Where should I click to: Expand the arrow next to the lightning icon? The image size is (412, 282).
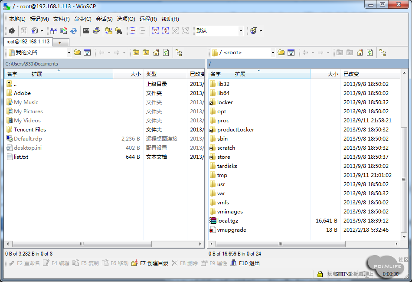[x=261, y=31]
